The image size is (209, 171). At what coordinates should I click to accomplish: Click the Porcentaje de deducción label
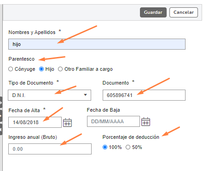pos(131,137)
